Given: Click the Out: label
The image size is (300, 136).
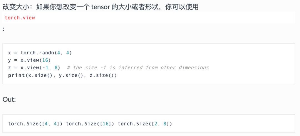Looking at the screenshot, I should (9, 100).
